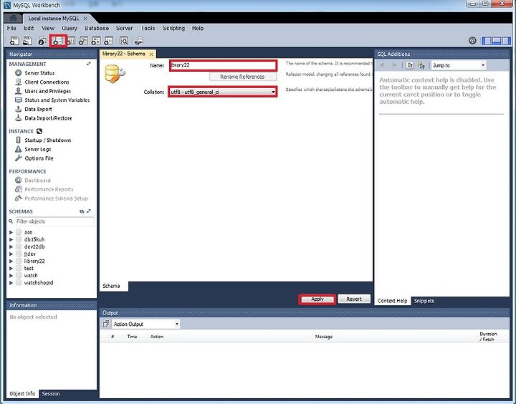Image resolution: width=516 pixels, height=404 pixels.
Task: Open Client Connections
Action: pos(47,82)
